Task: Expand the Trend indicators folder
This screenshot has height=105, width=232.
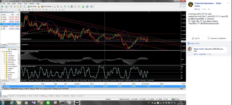Action: (4, 54)
